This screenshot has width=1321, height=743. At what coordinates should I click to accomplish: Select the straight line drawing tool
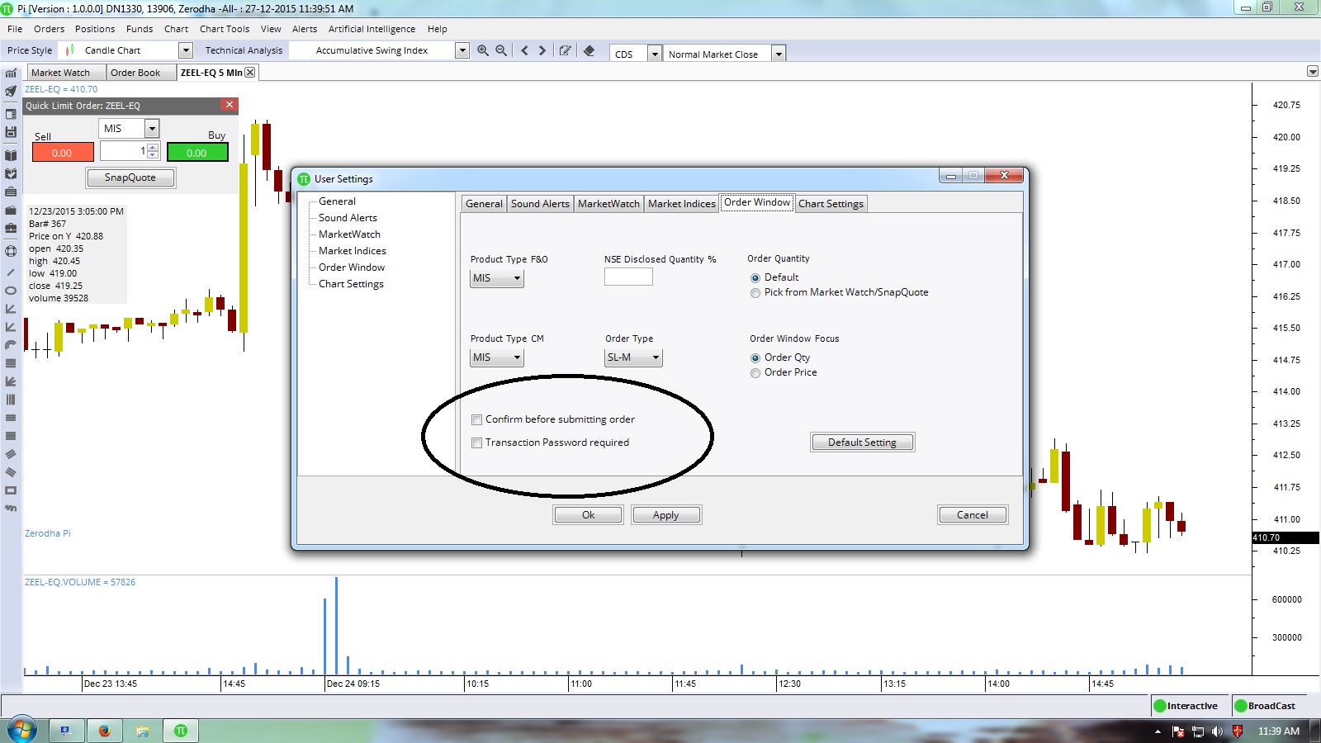11,272
